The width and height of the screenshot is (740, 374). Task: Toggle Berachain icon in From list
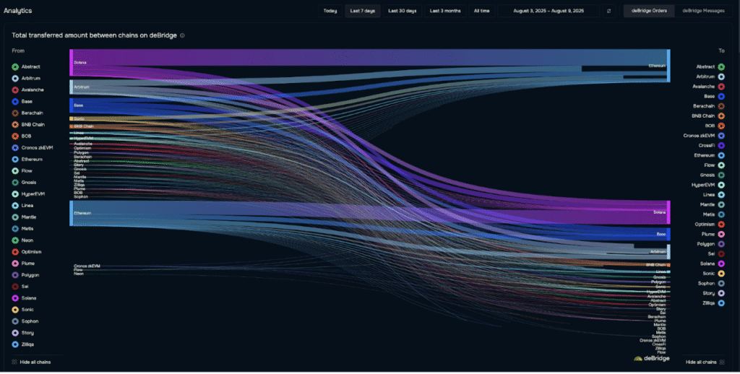[15, 113]
